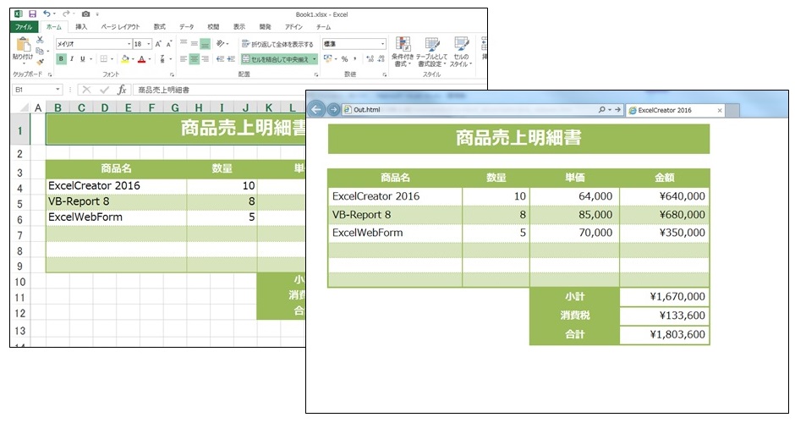The image size is (795, 423).
Task: Align text left in cell
Action: point(184,59)
